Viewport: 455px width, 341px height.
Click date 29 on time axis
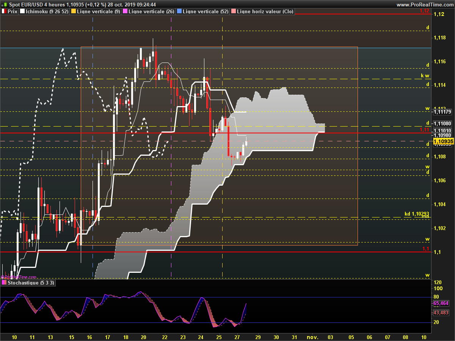pyautogui.click(x=257, y=337)
